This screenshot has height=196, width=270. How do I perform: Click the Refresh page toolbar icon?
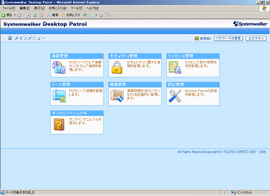(x=35, y=15)
